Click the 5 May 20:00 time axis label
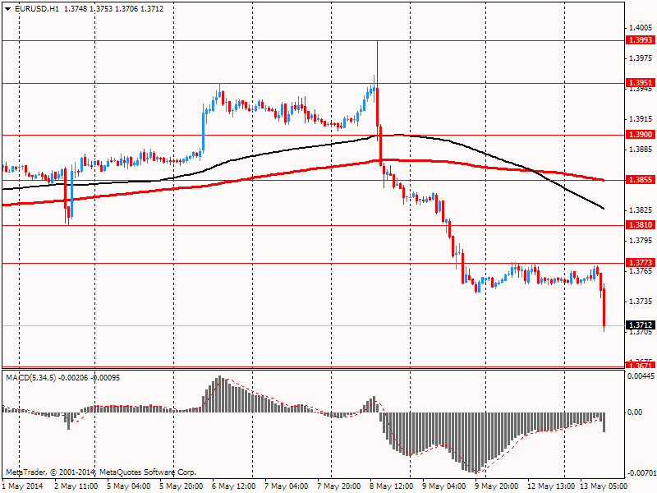Viewport: 657px width, 493px height. click(181, 486)
